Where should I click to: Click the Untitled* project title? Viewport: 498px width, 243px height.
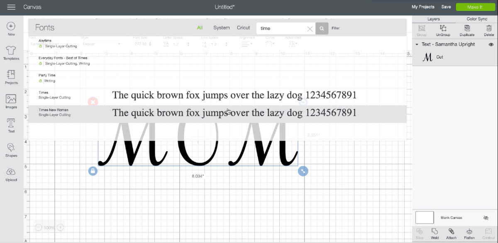[225, 7]
